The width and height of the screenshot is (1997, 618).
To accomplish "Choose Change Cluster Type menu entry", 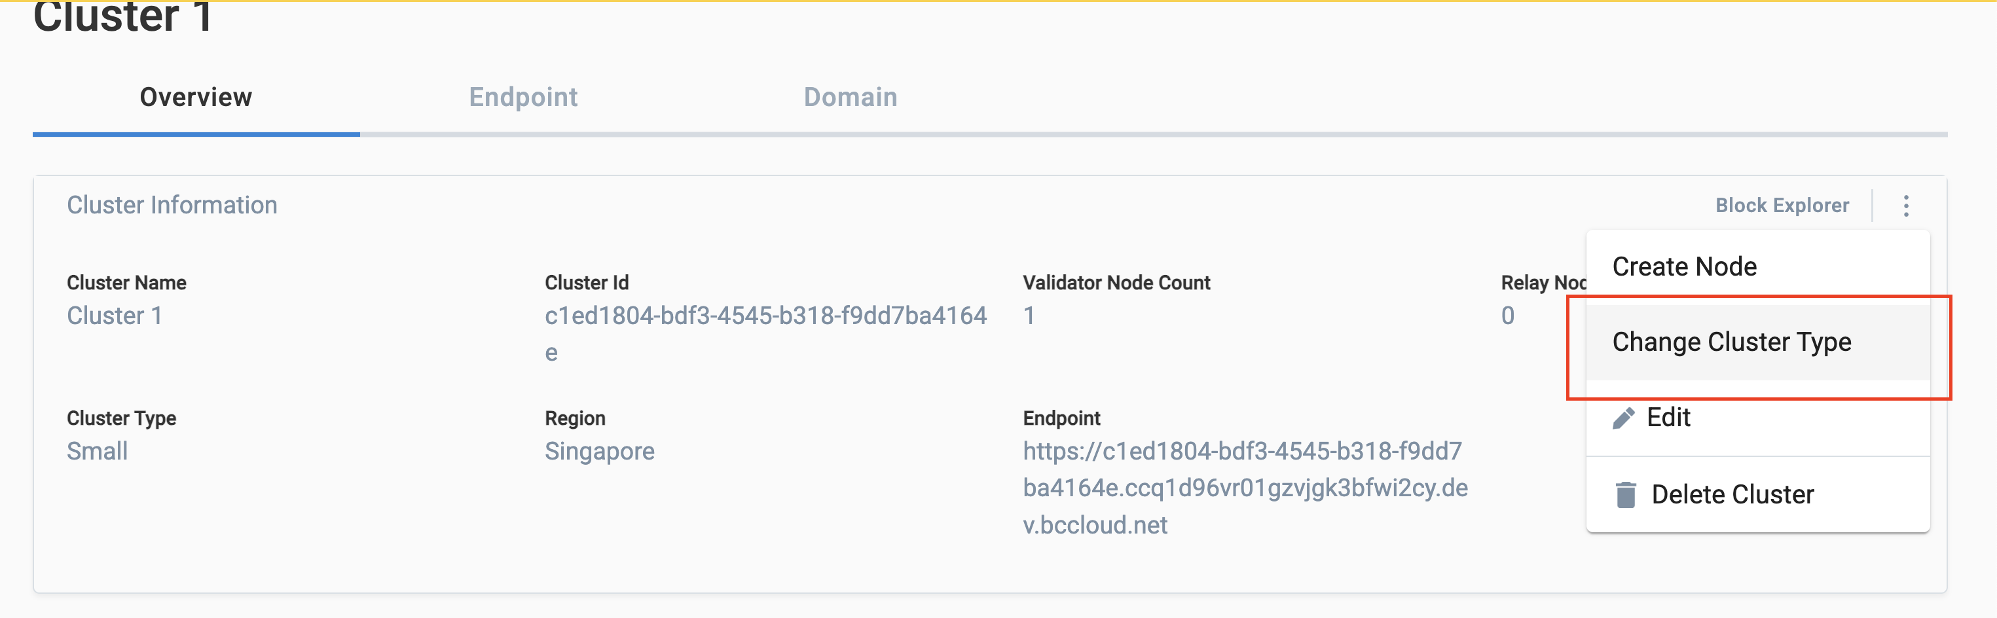I will point(1757,342).
